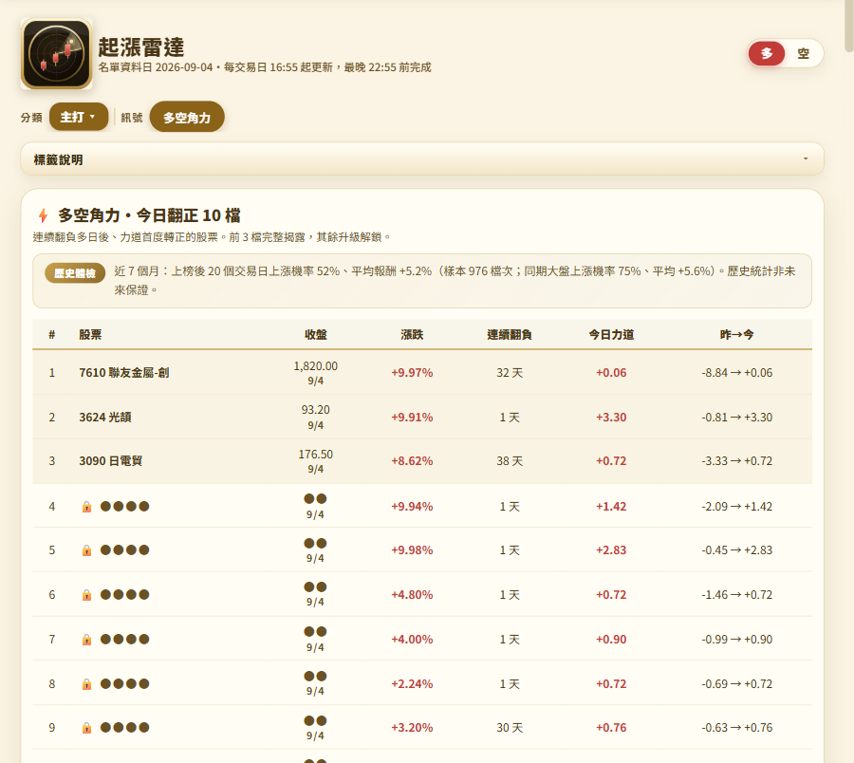The image size is (854, 763).
Task: Switch to 多 (long) mode
Action: (x=767, y=53)
